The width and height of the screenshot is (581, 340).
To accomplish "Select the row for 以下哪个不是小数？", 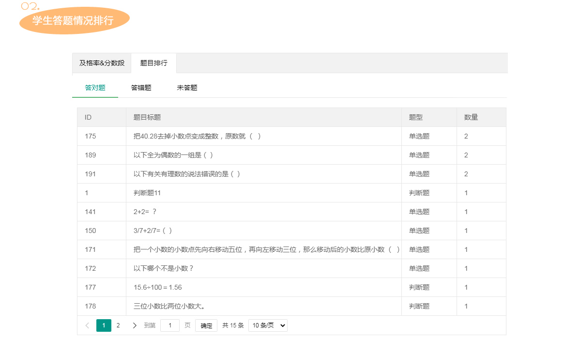I will (x=163, y=268).
